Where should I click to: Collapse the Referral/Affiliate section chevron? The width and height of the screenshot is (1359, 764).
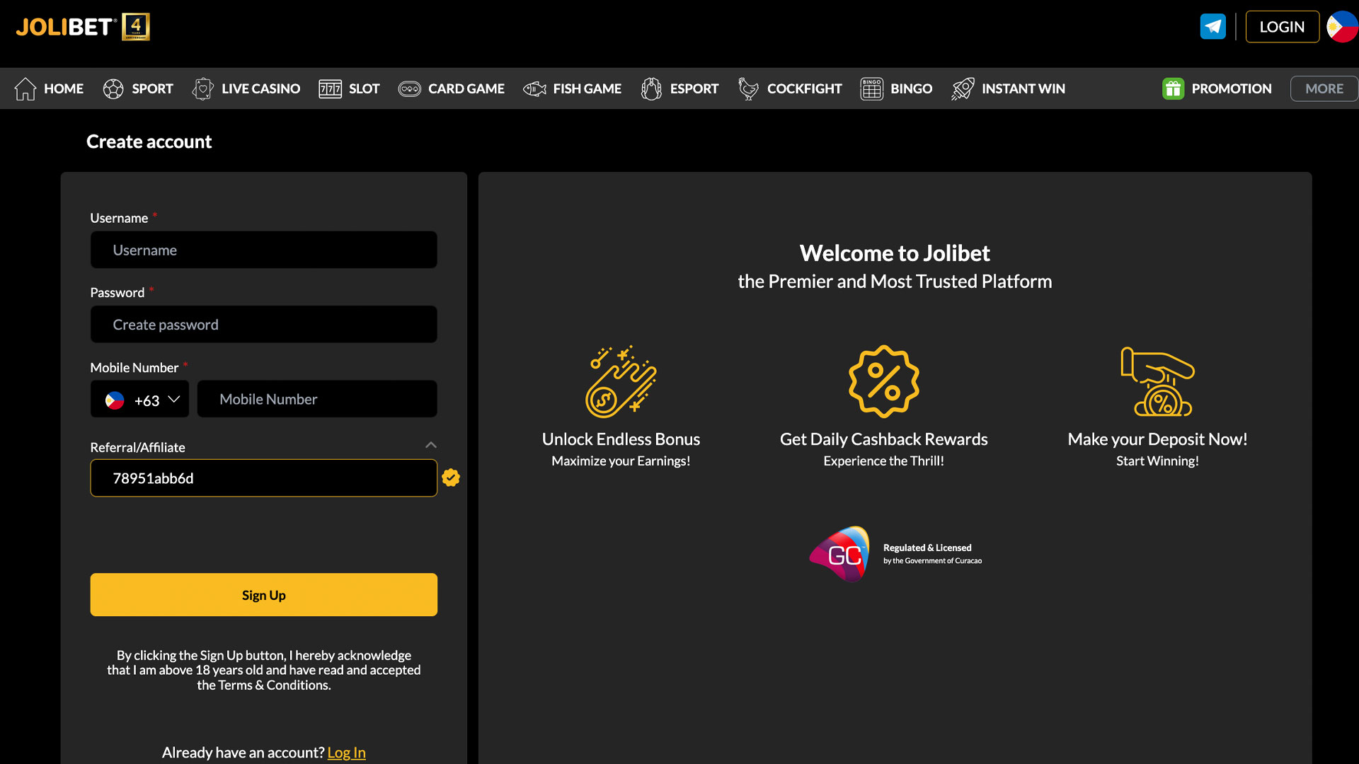point(431,445)
